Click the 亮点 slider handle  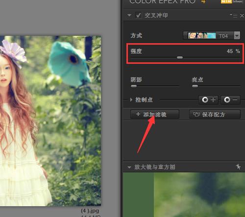pyautogui.click(x=195, y=86)
